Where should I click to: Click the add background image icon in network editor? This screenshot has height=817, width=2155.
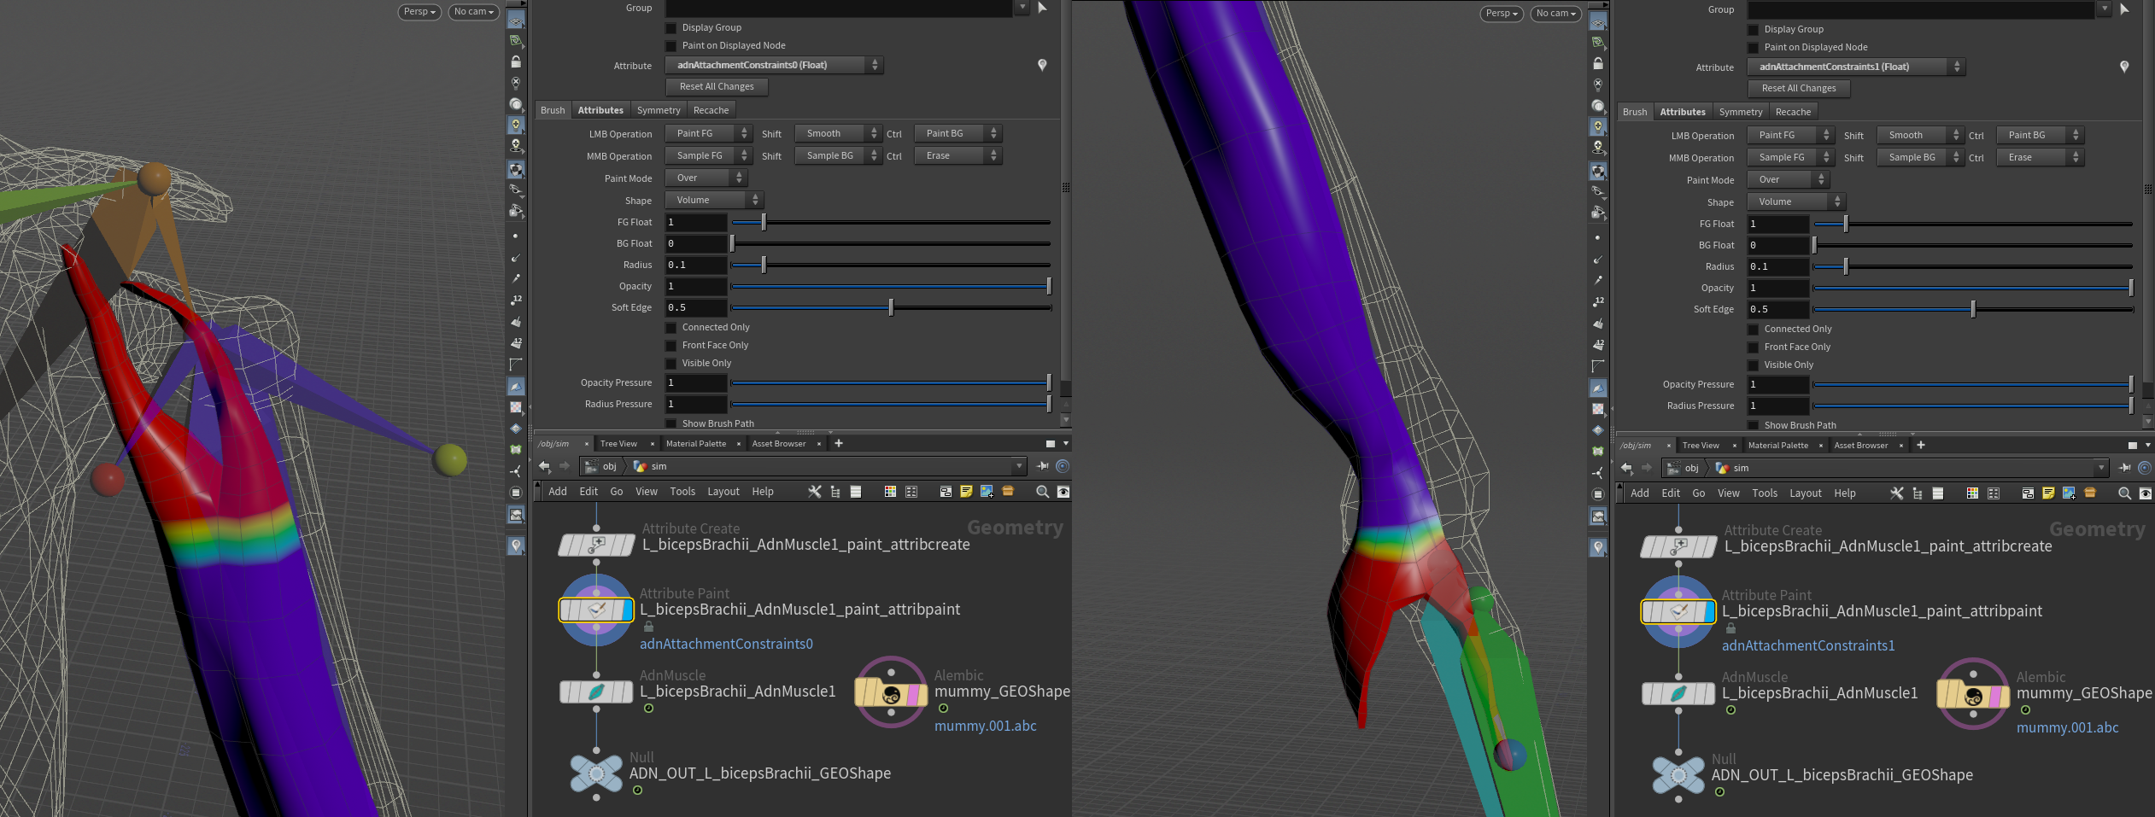click(x=987, y=491)
